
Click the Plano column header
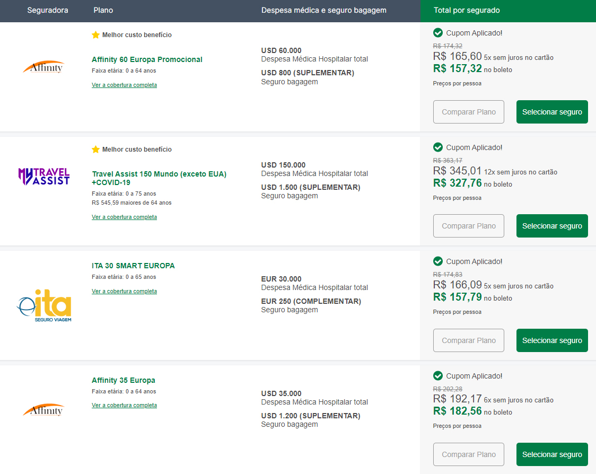coord(103,10)
